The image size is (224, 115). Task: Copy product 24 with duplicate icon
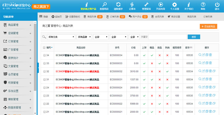(x=207, y=87)
